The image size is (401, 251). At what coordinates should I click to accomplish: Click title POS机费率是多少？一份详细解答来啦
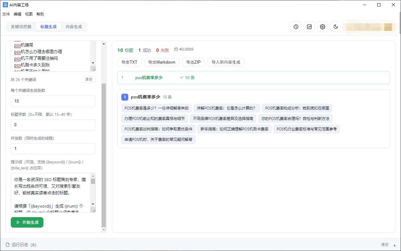tap(156, 108)
